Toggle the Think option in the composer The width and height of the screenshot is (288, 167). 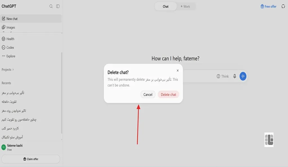tap(223, 76)
